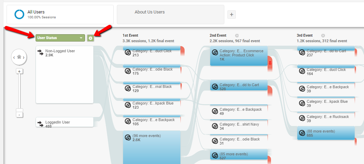The height and width of the screenshot is (164, 364).
Task: Click the home navigation icon
Action: point(19,57)
